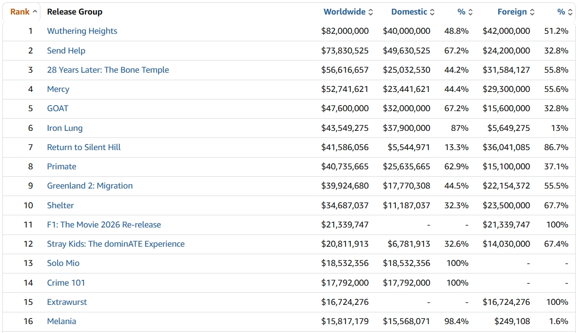
Task: Click the Release Group column header
Action: pos(74,12)
